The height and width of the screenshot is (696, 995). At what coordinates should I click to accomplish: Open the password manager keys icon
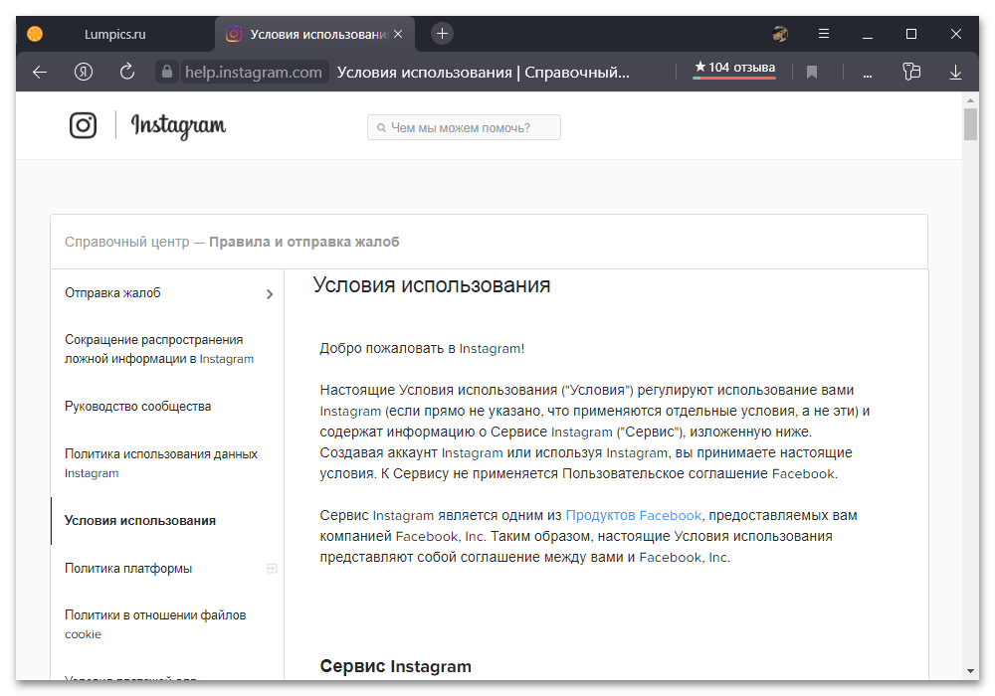point(911,72)
